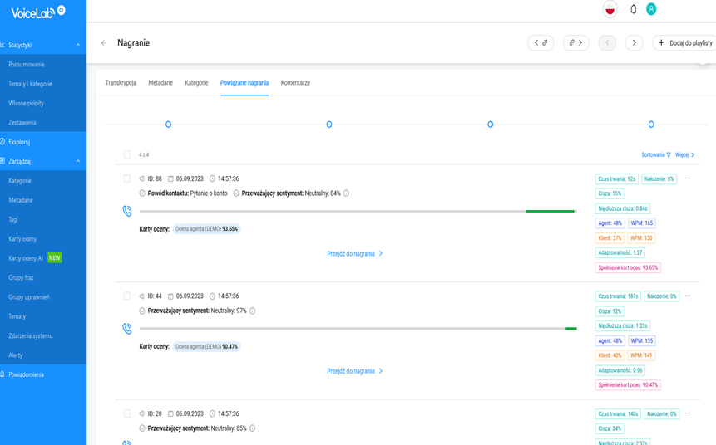Click the speaker icon next to ID: 44
The image size is (716, 445).
point(142,296)
